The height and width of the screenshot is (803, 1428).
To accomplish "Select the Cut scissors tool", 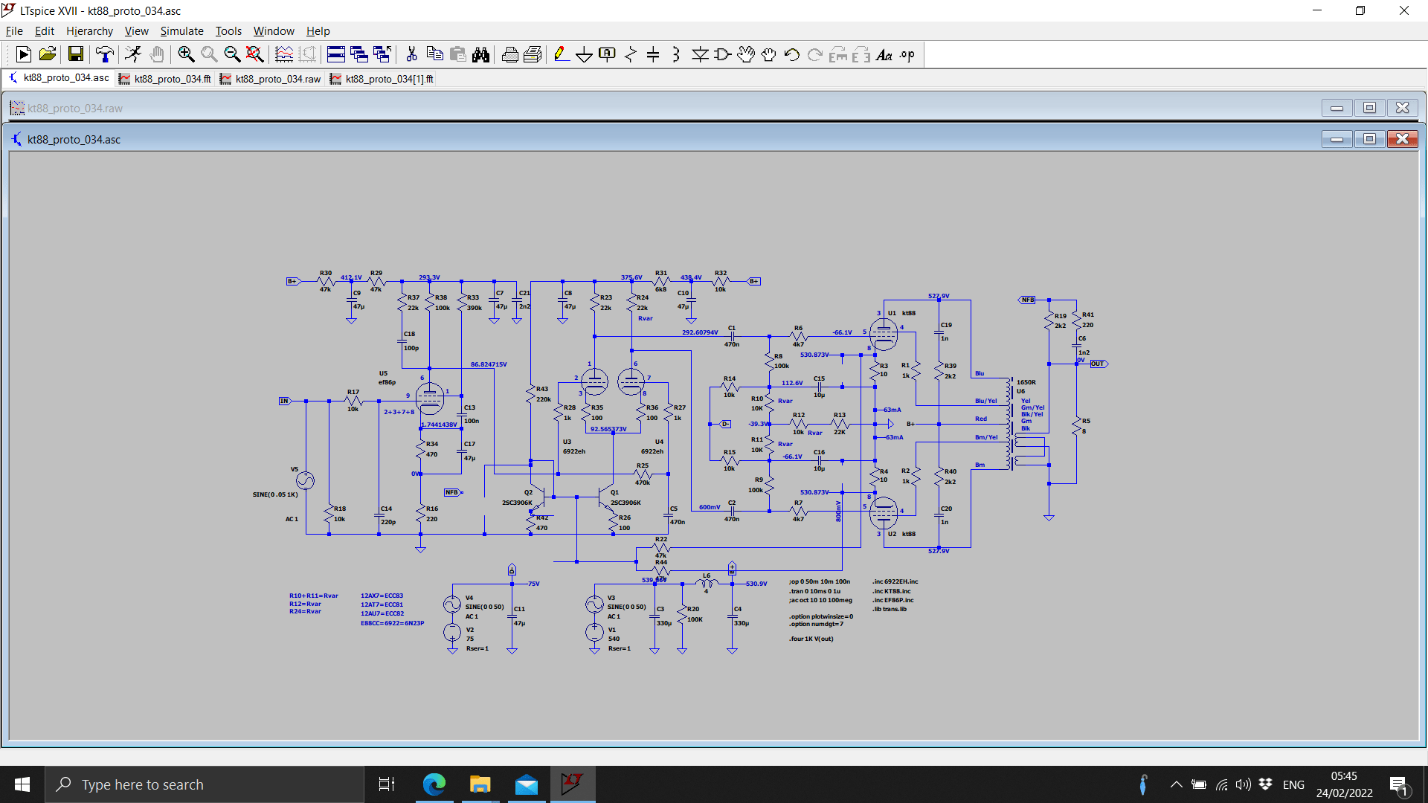I will [x=411, y=54].
